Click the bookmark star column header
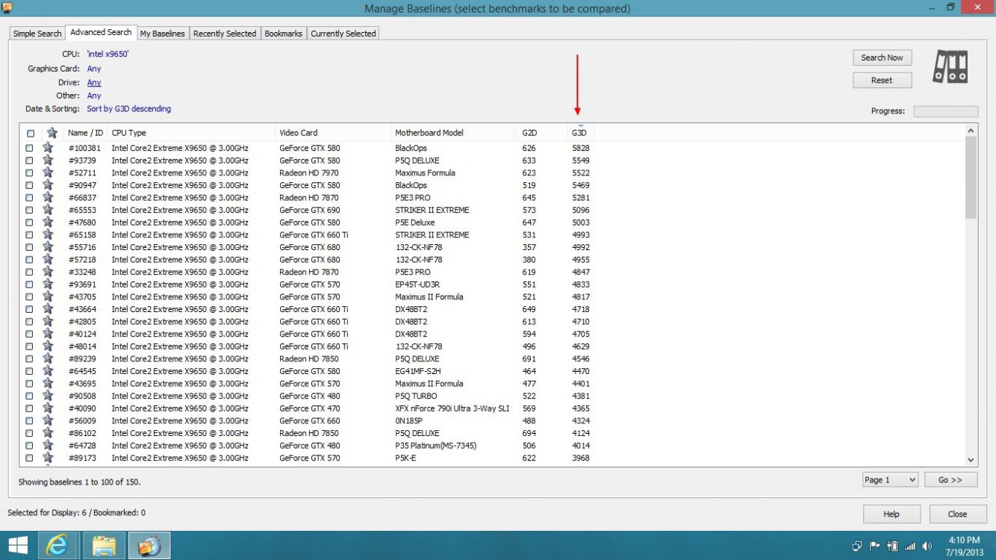This screenshot has width=996, height=560. [x=52, y=133]
